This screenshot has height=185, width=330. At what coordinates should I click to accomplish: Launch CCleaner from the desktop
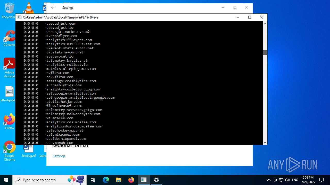click(9, 39)
